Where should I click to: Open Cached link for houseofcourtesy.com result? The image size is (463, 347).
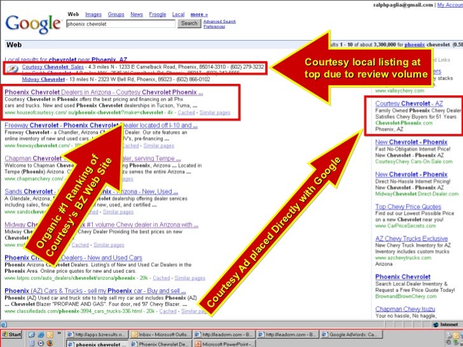coord(186,112)
